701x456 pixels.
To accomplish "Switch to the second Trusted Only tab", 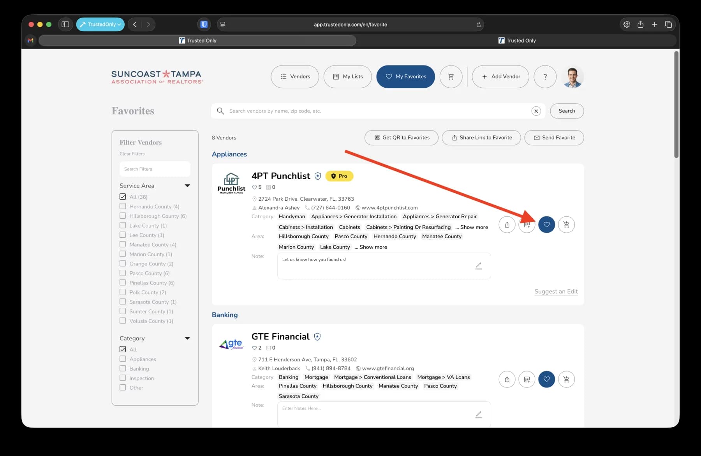I will (517, 41).
